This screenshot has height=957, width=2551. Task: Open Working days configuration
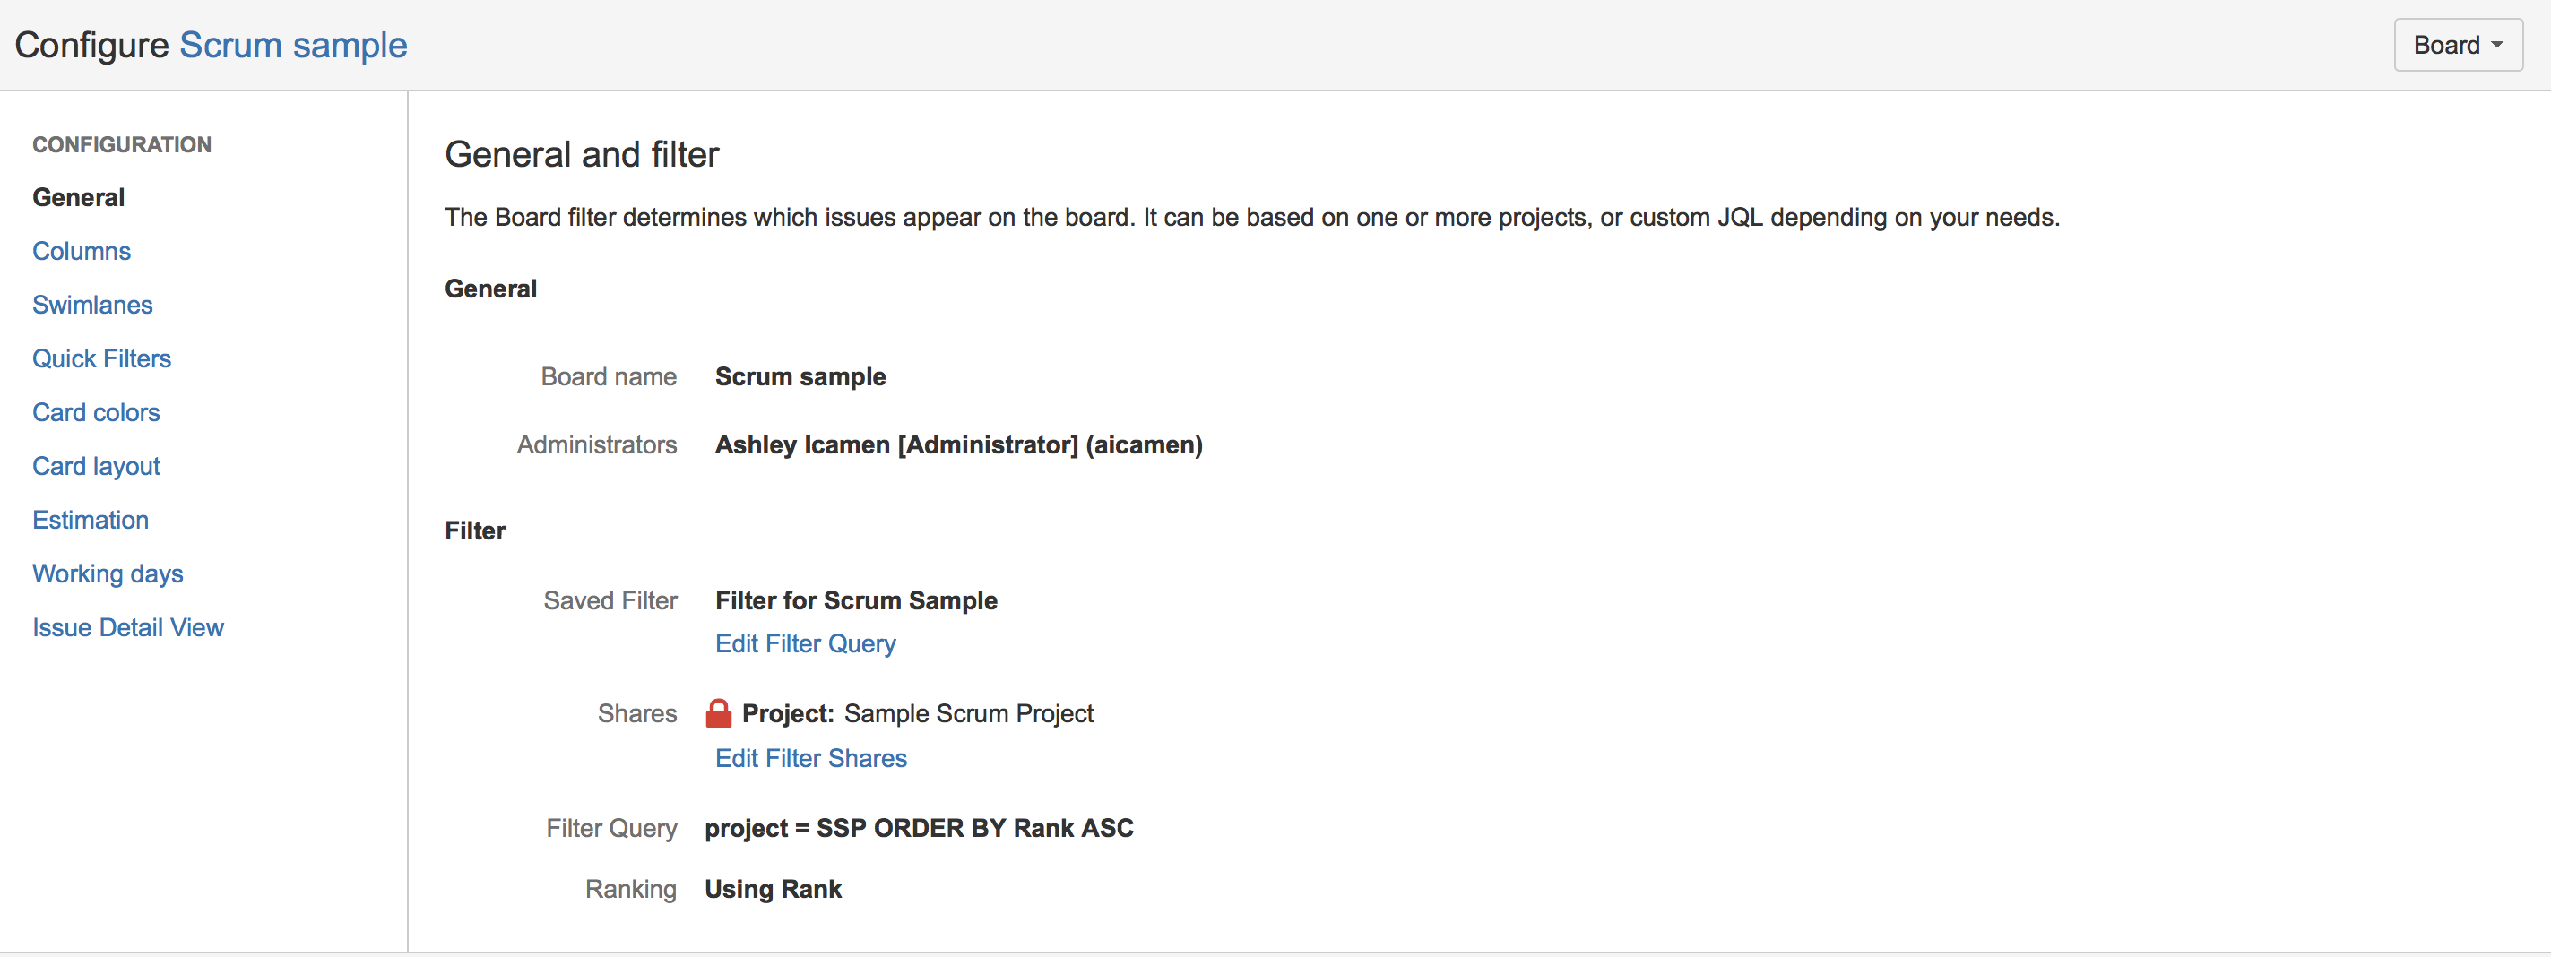tap(108, 574)
